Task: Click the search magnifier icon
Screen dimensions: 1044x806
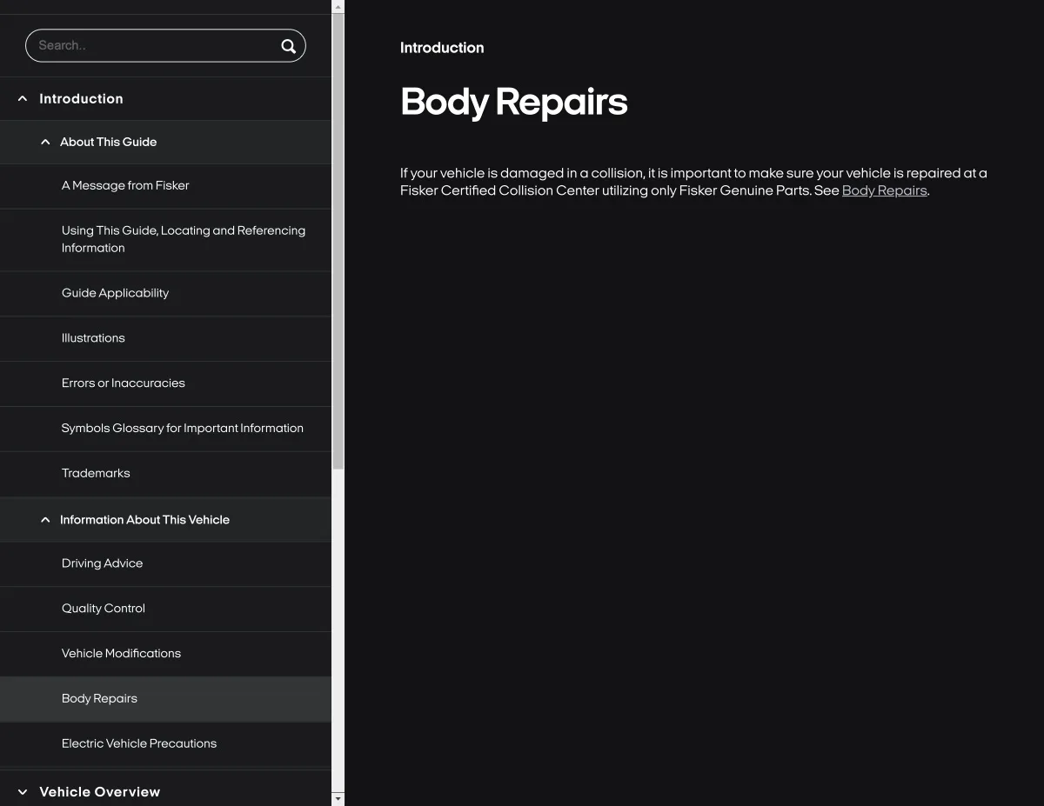Action: pos(288,46)
